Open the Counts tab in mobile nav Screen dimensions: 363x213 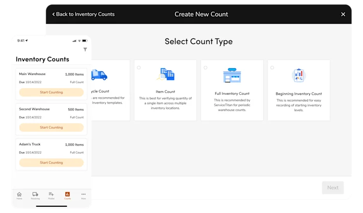(x=67, y=196)
